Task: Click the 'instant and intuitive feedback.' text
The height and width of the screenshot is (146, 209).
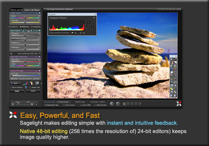Action: point(142,123)
